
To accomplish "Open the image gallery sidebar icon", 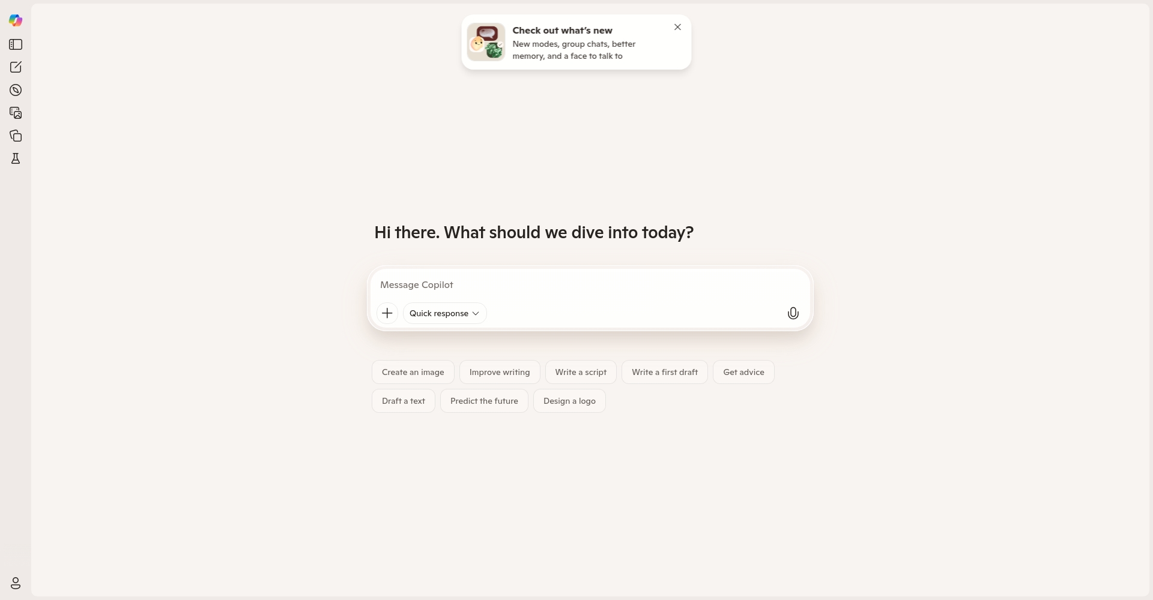I will click(x=16, y=113).
